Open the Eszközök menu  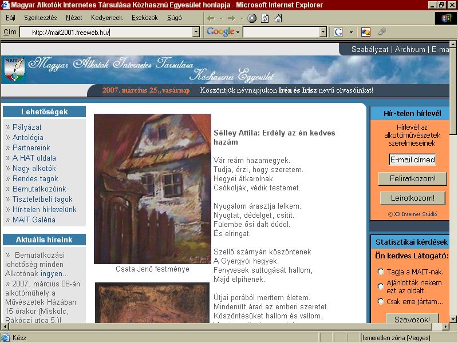145,18
